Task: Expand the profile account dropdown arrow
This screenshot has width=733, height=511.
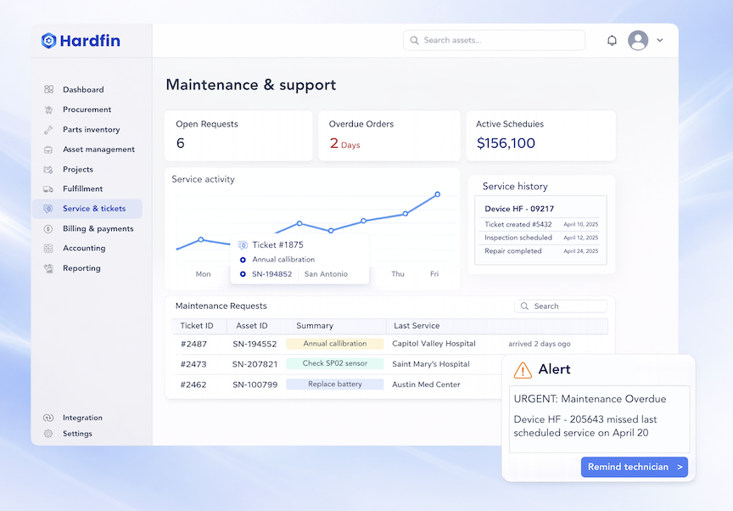Action: [659, 40]
